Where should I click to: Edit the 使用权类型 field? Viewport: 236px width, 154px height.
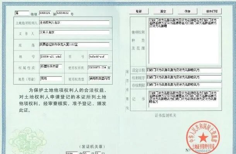point(100,78)
